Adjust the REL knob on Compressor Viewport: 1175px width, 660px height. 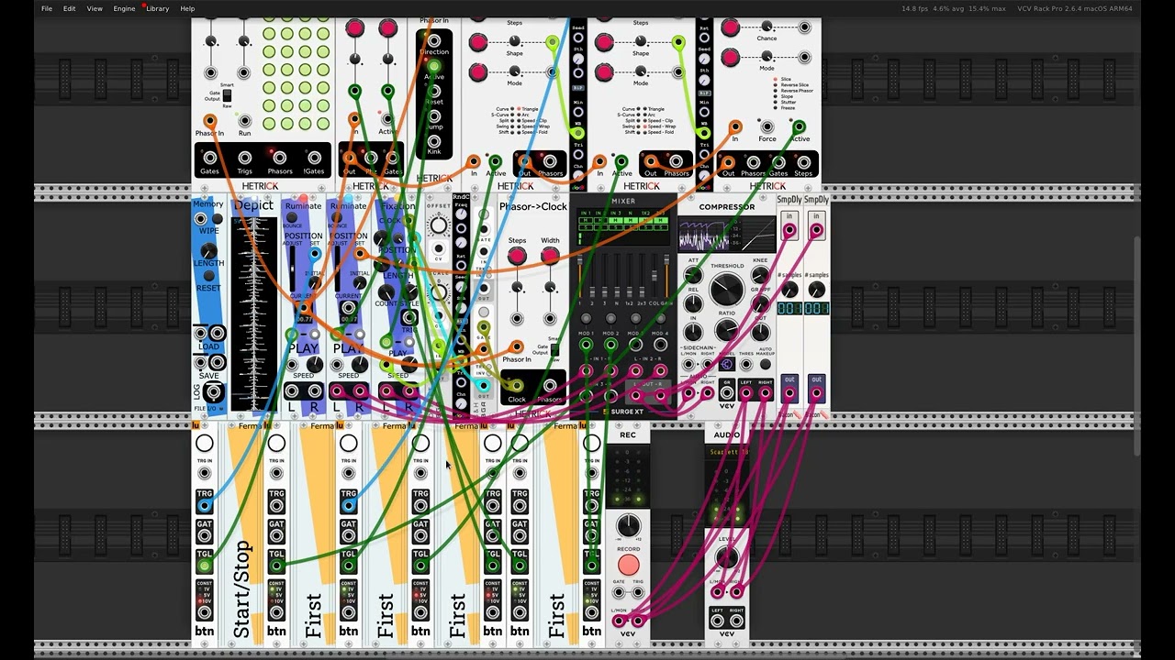(693, 303)
